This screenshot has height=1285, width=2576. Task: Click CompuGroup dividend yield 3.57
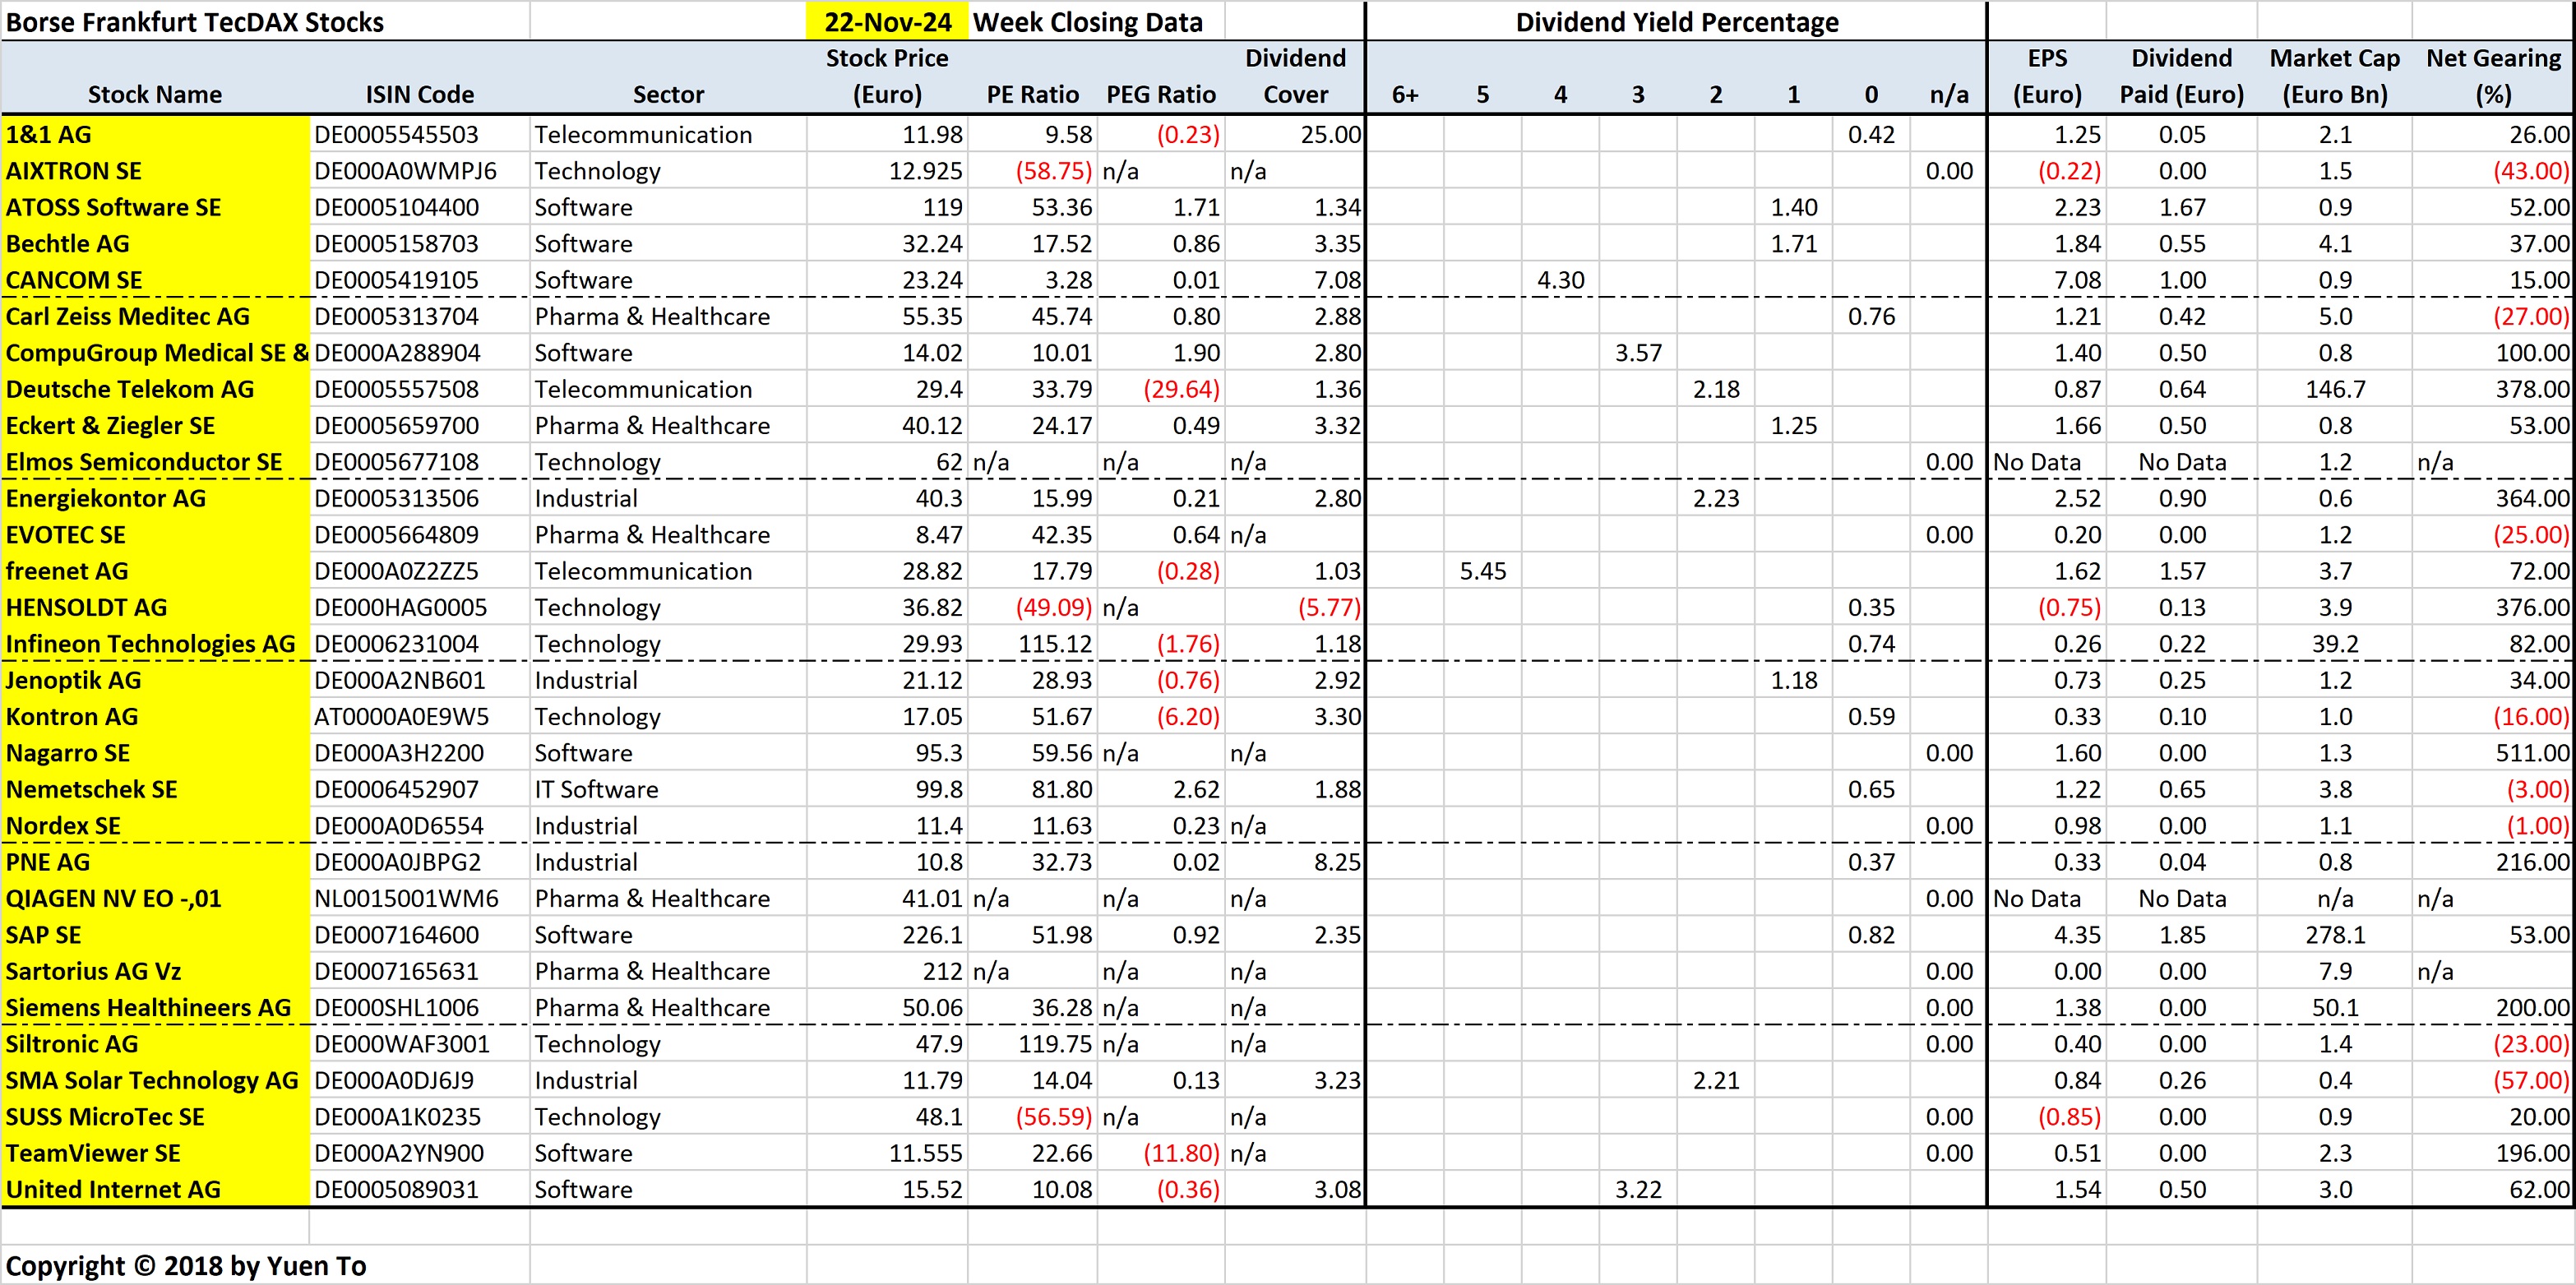point(1638,353)
